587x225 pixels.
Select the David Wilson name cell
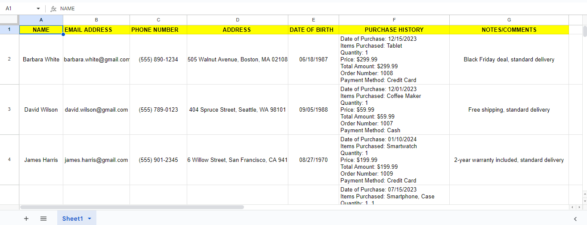41,109
